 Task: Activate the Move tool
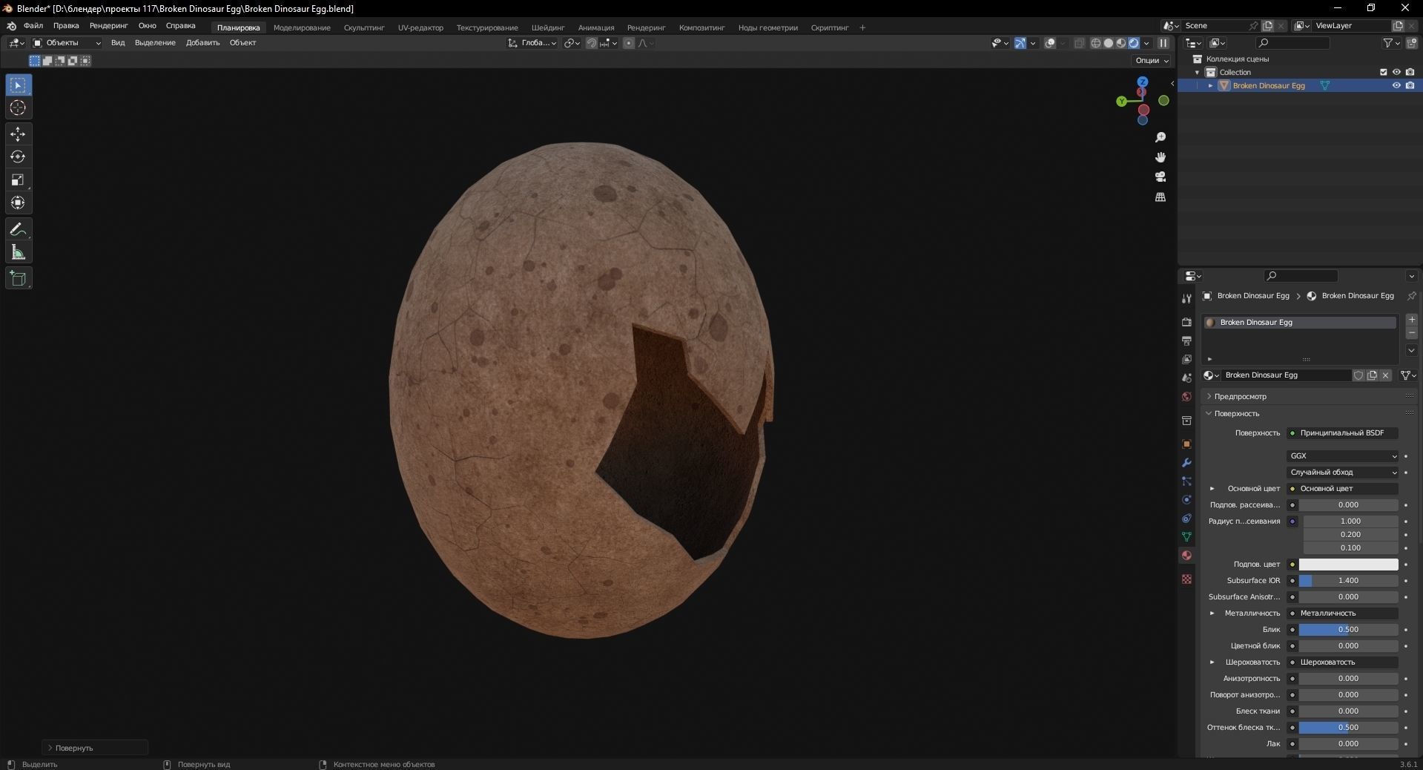[18, 134]
